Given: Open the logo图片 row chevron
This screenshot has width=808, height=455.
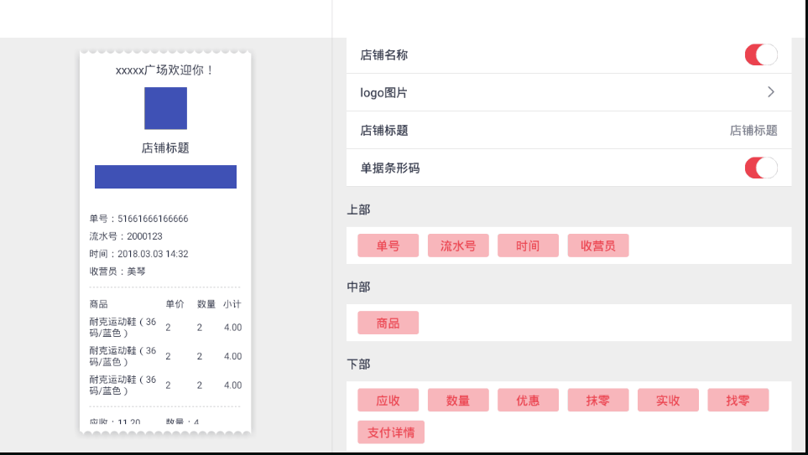Looking at the screenshot, I should tap(771, 92).
